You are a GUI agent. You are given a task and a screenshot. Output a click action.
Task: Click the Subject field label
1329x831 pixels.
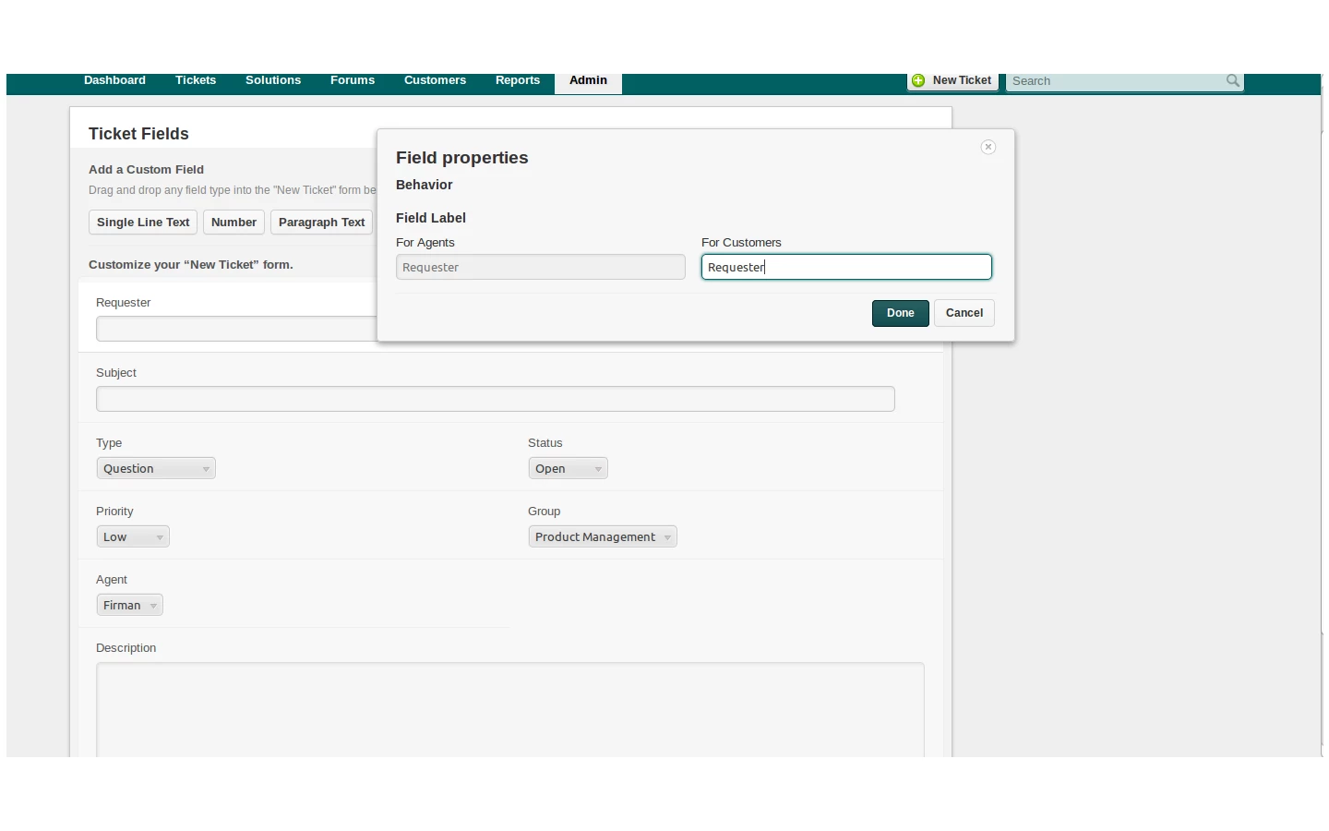pos(116,373)
